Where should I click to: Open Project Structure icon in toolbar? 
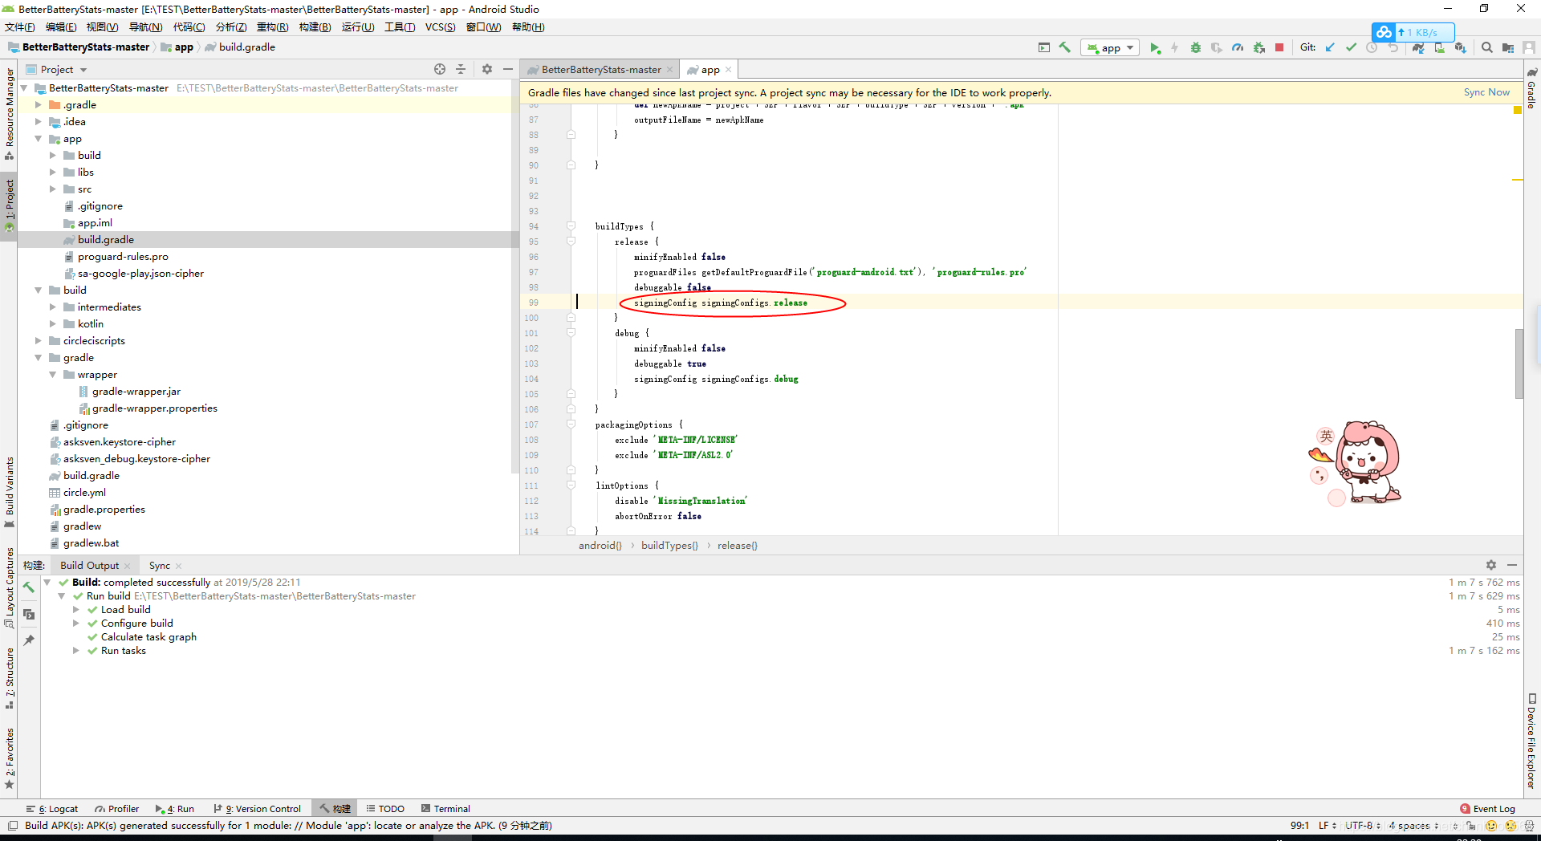point(1508,47)
